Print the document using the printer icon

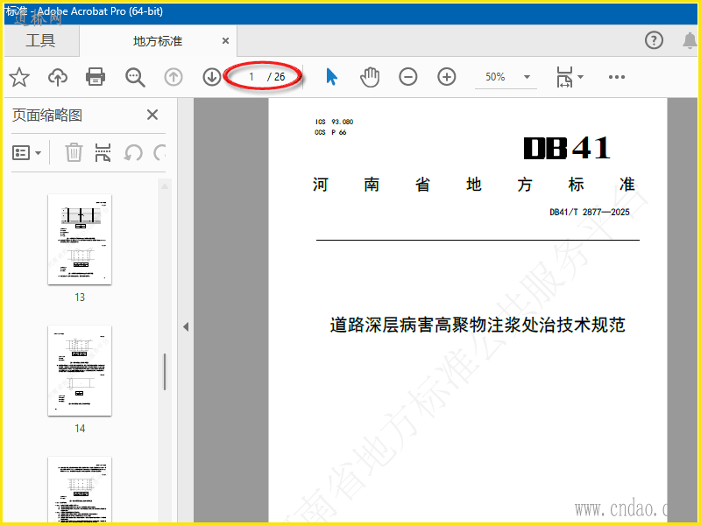click(96, 77)
